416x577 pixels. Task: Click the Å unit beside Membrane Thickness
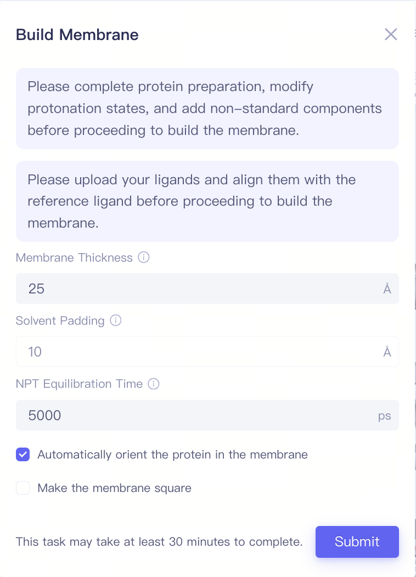(x=386, y=288)
